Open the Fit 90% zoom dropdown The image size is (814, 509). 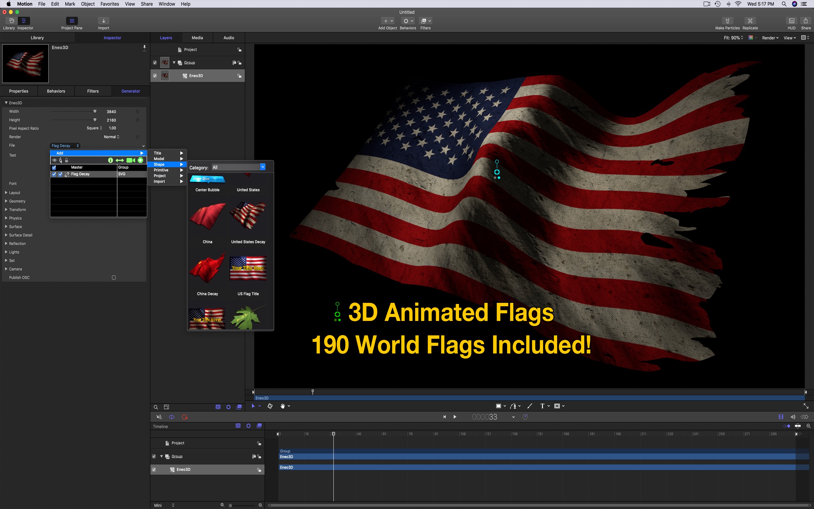click(733, 38)
